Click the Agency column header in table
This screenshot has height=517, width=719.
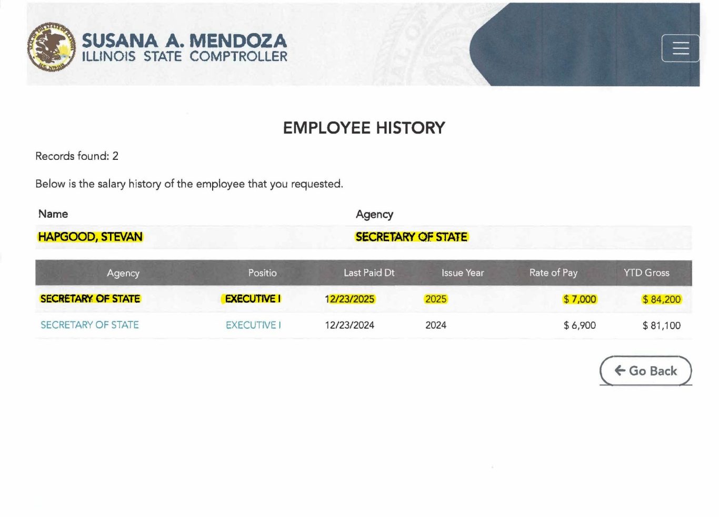(123, 273)
